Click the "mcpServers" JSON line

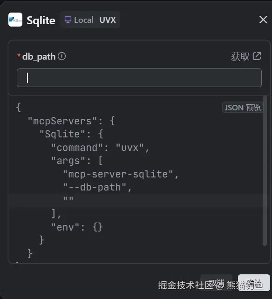[x=71, y=121]
